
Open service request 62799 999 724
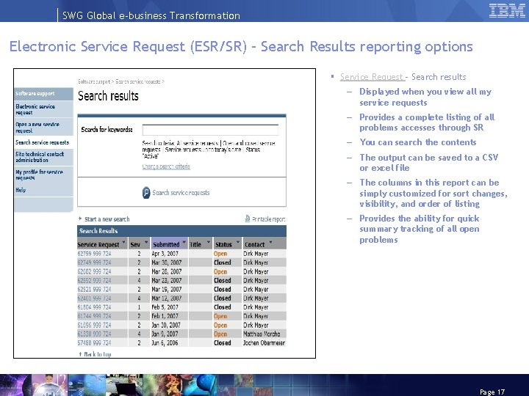(x=94, y=254)
